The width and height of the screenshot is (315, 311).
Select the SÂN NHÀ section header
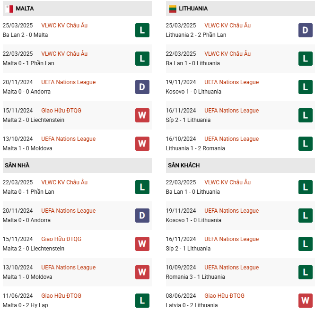tap(17, 165)
